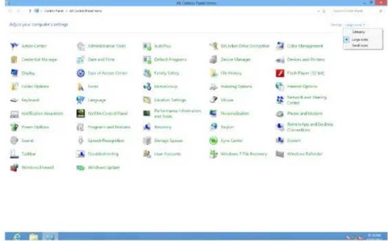This screenshot has width=388, height=241.
Task: Open the Indexing Options icon
Action: 214,87
